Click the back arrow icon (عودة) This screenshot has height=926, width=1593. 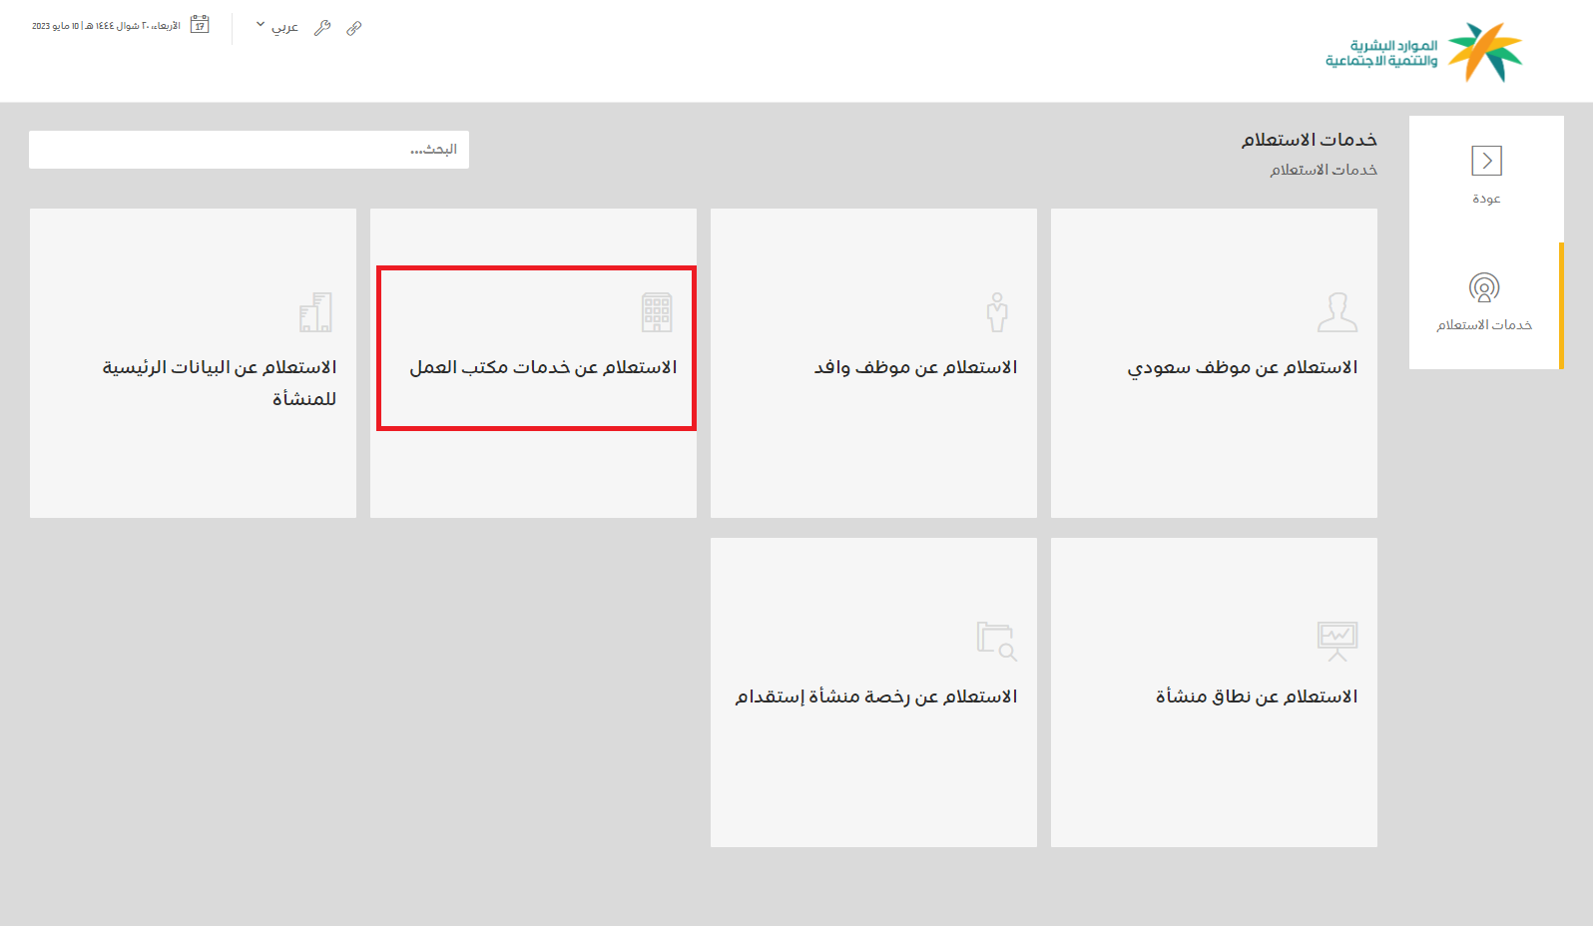tap(1486, 161)
